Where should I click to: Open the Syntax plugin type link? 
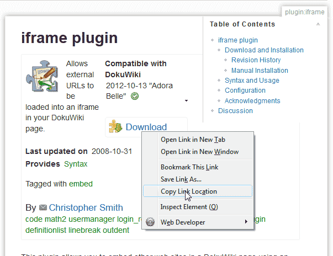point(76,164)
